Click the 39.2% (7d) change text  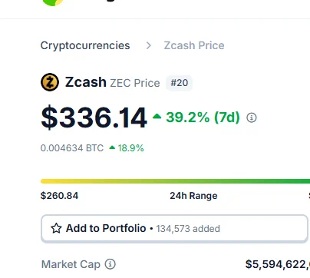pyautogui.click(x=203, y=117)
